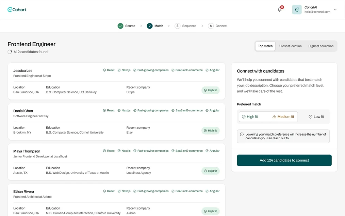This screenshot has height=216, width=345.
Task: Click SaaS or E-commerce tag for Jessica Lee
Action: coord(187,70)
